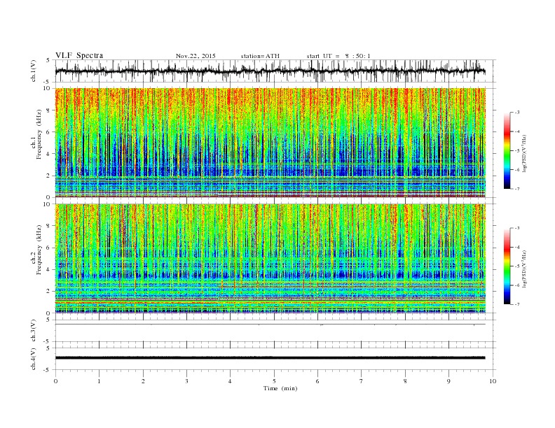555x428 pixels.
Task: Click time axis tick label "7"
Action: [x=362, y=381]
